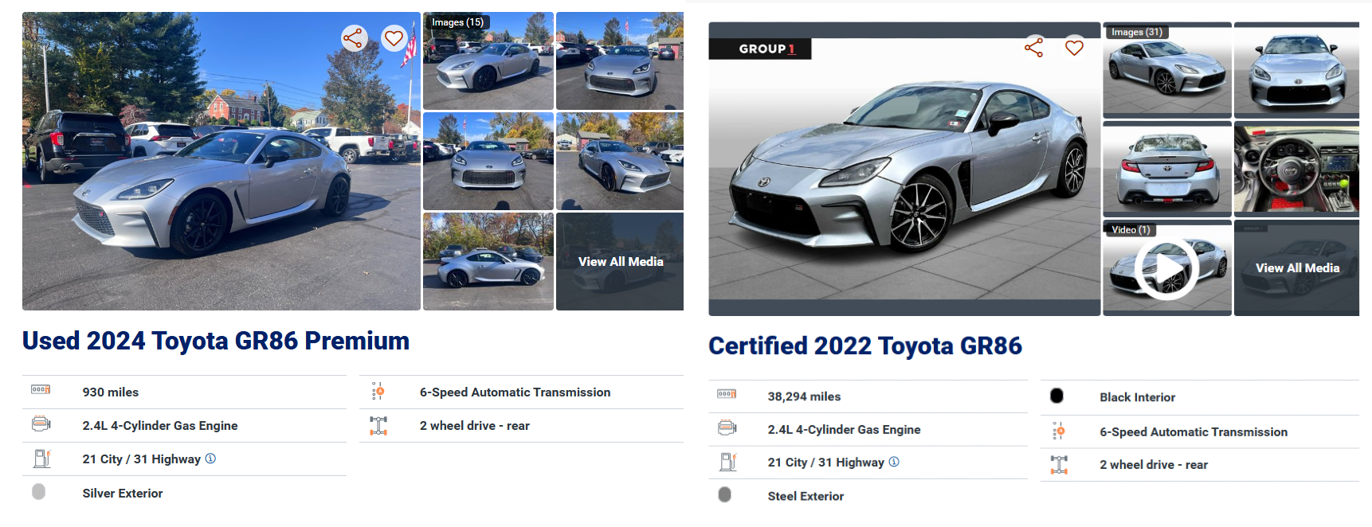
Task: Click transmission icon in 2024 GR86 specs
Action: point(378,391)
